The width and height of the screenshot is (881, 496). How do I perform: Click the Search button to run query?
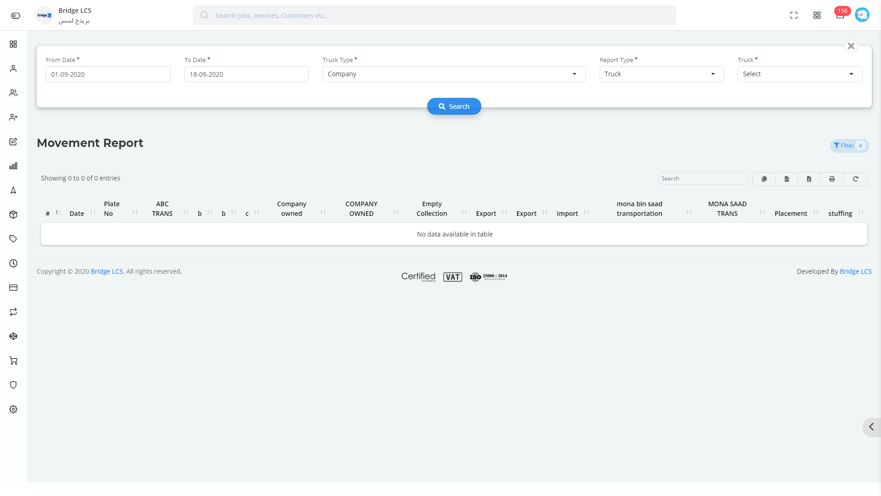[x=454, y=106]
